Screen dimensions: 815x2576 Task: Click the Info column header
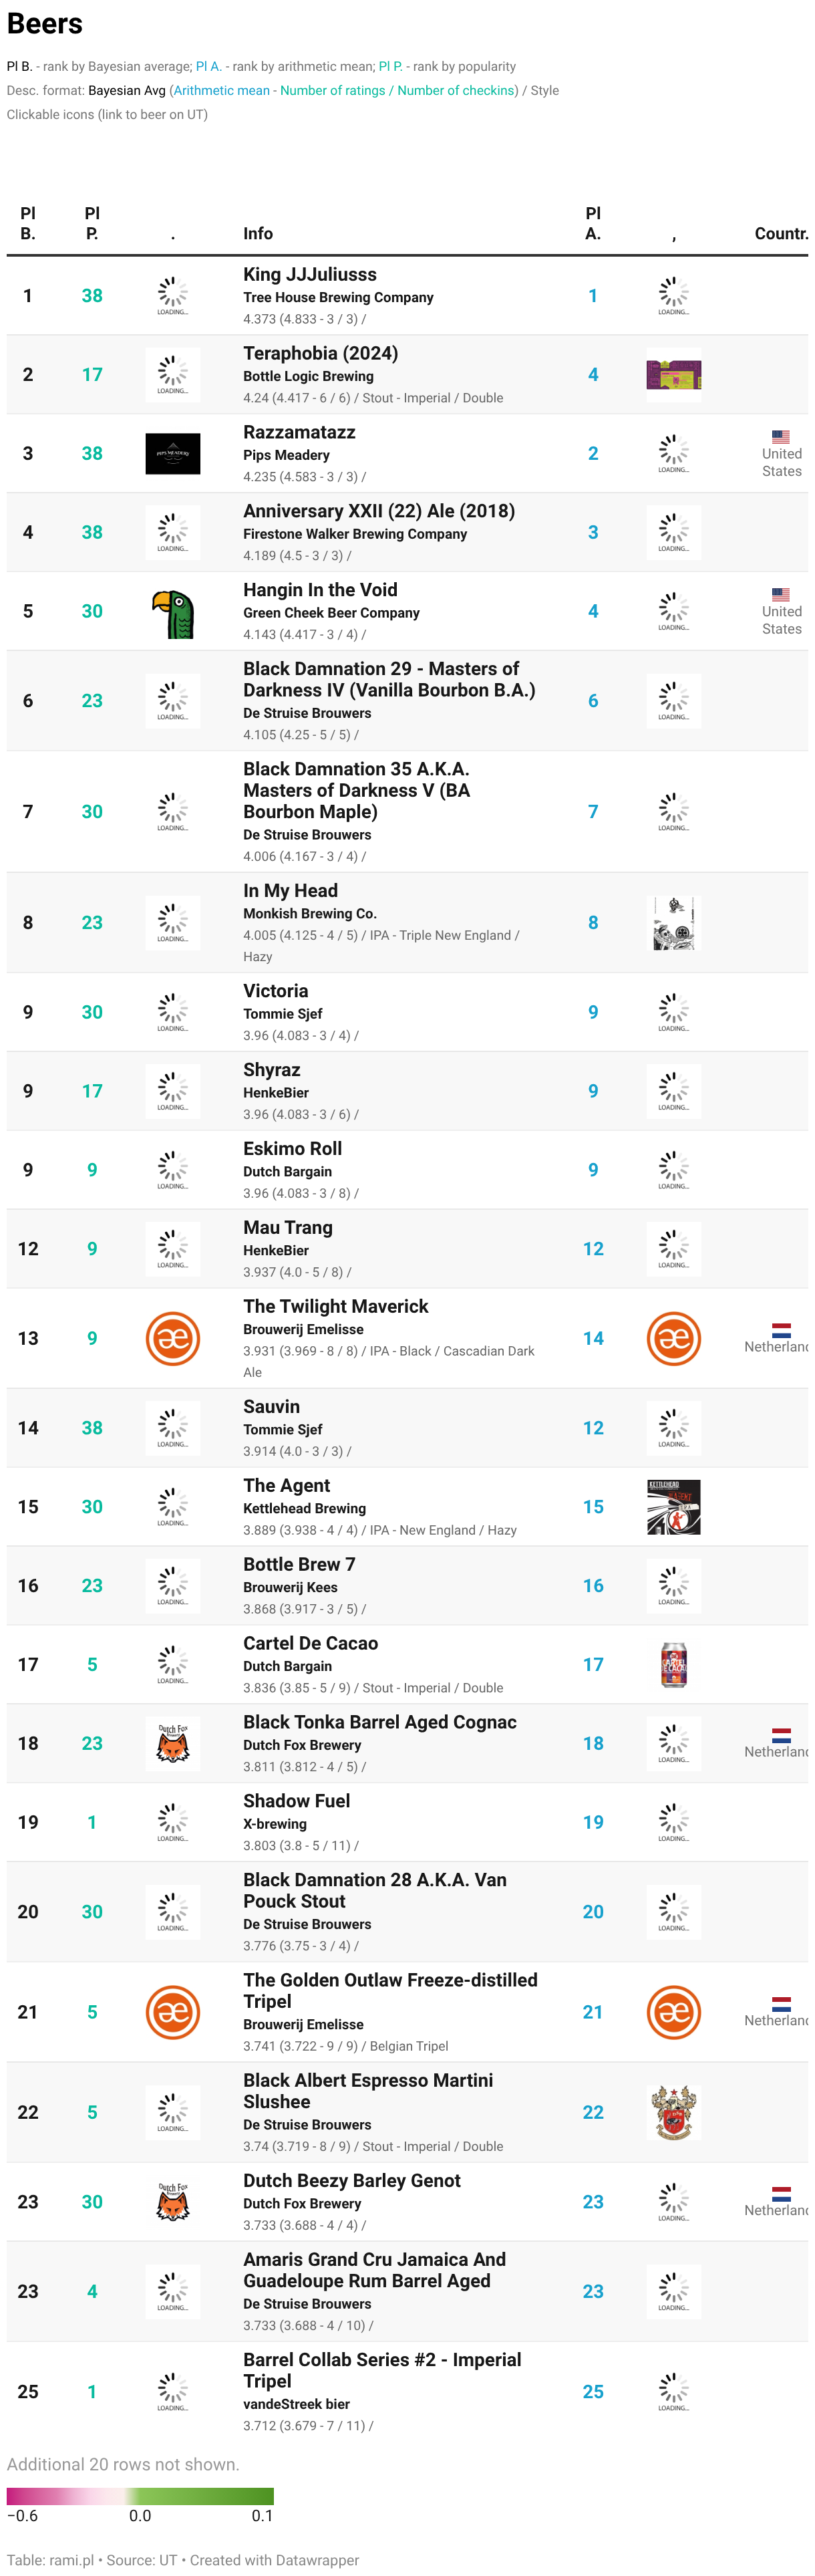tap(258, 234)
